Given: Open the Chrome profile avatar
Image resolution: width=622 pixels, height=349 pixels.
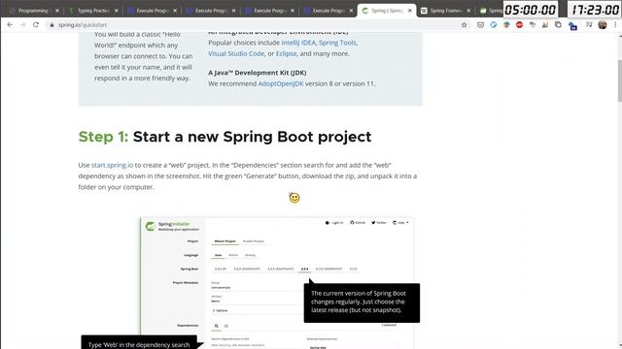Looking at the screenshot, I should (603, 25).
